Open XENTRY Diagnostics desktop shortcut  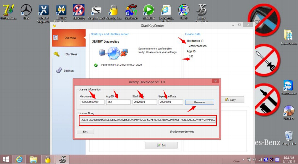[x=43, y=11]
